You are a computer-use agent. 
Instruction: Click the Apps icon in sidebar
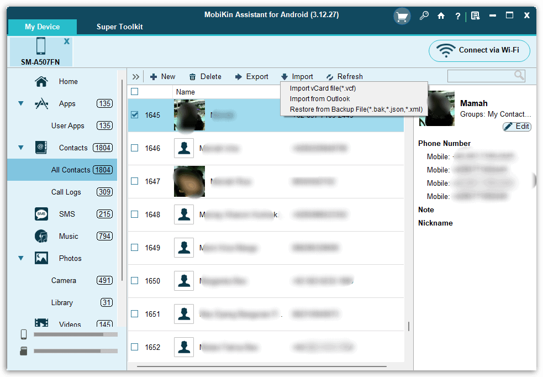pos(41,103)
